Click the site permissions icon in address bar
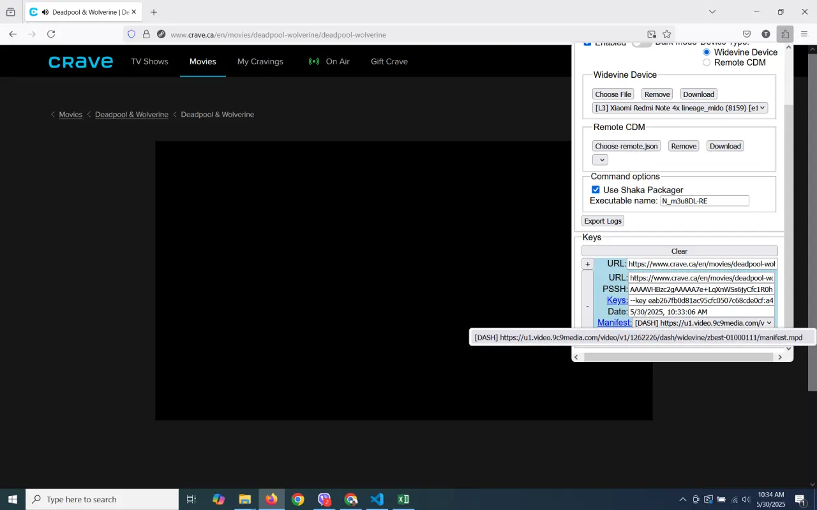Image resolution: width=817 pixels, height=510 pixels. 161,34
